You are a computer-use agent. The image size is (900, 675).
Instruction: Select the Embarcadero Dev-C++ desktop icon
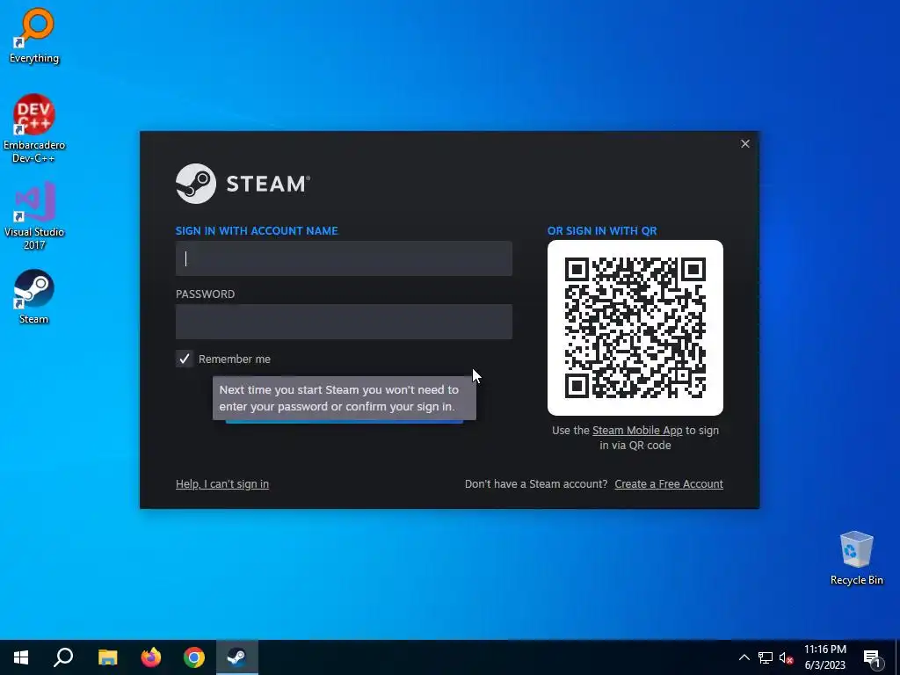(34, 127)
